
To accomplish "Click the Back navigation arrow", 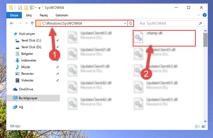I will [12, 23].
